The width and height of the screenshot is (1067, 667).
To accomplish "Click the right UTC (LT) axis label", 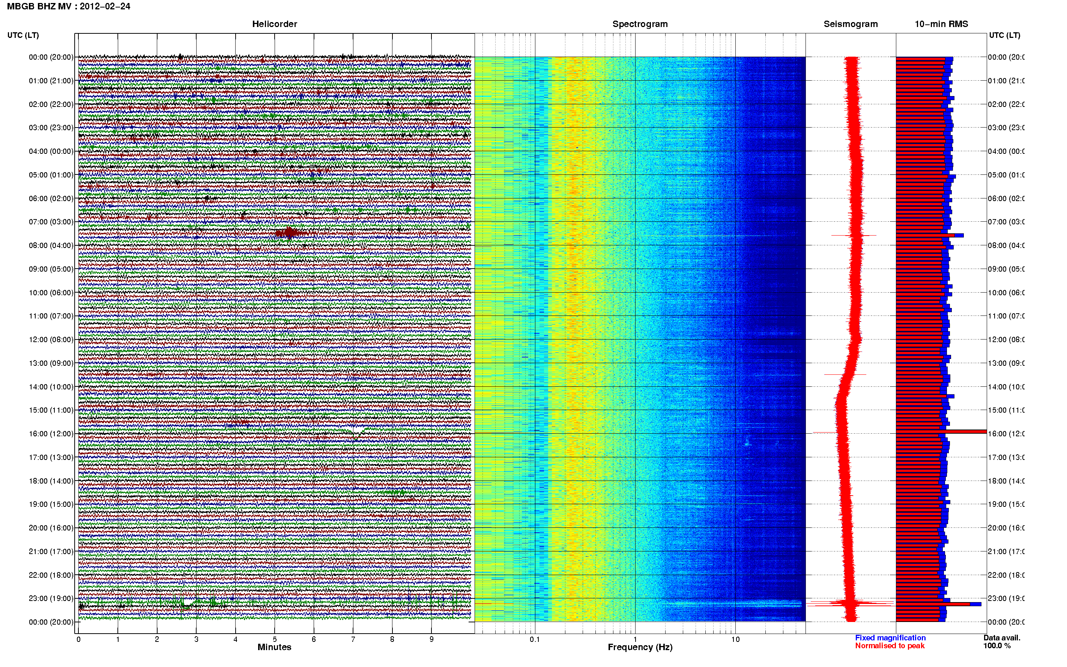I will 1004,35.
